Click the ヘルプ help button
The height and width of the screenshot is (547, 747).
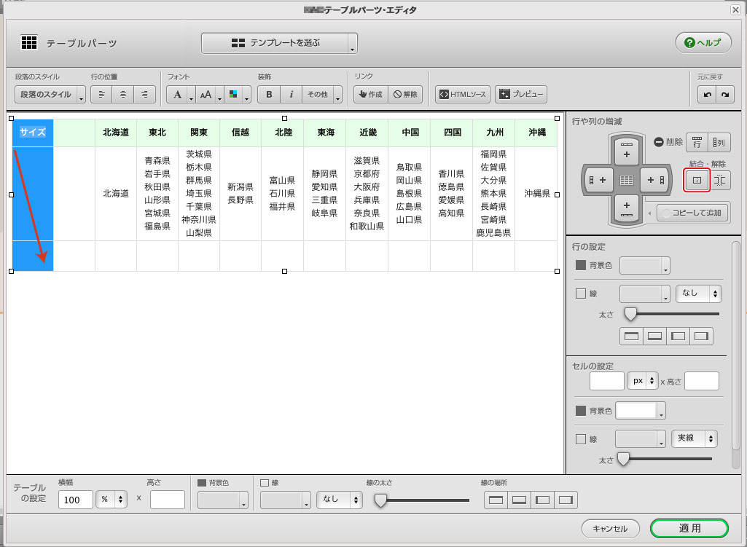(703, 43)
